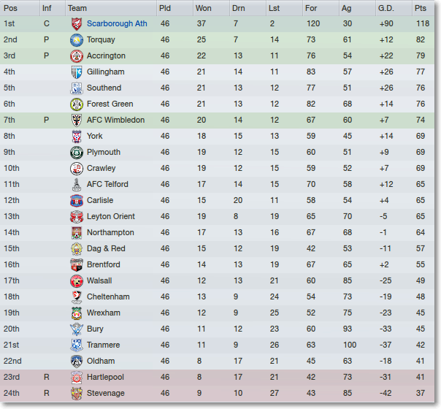The width and height of the screenshot is (441, 409).
Task: Click the Stevenage club badge icon
Action: pos(77,393)
